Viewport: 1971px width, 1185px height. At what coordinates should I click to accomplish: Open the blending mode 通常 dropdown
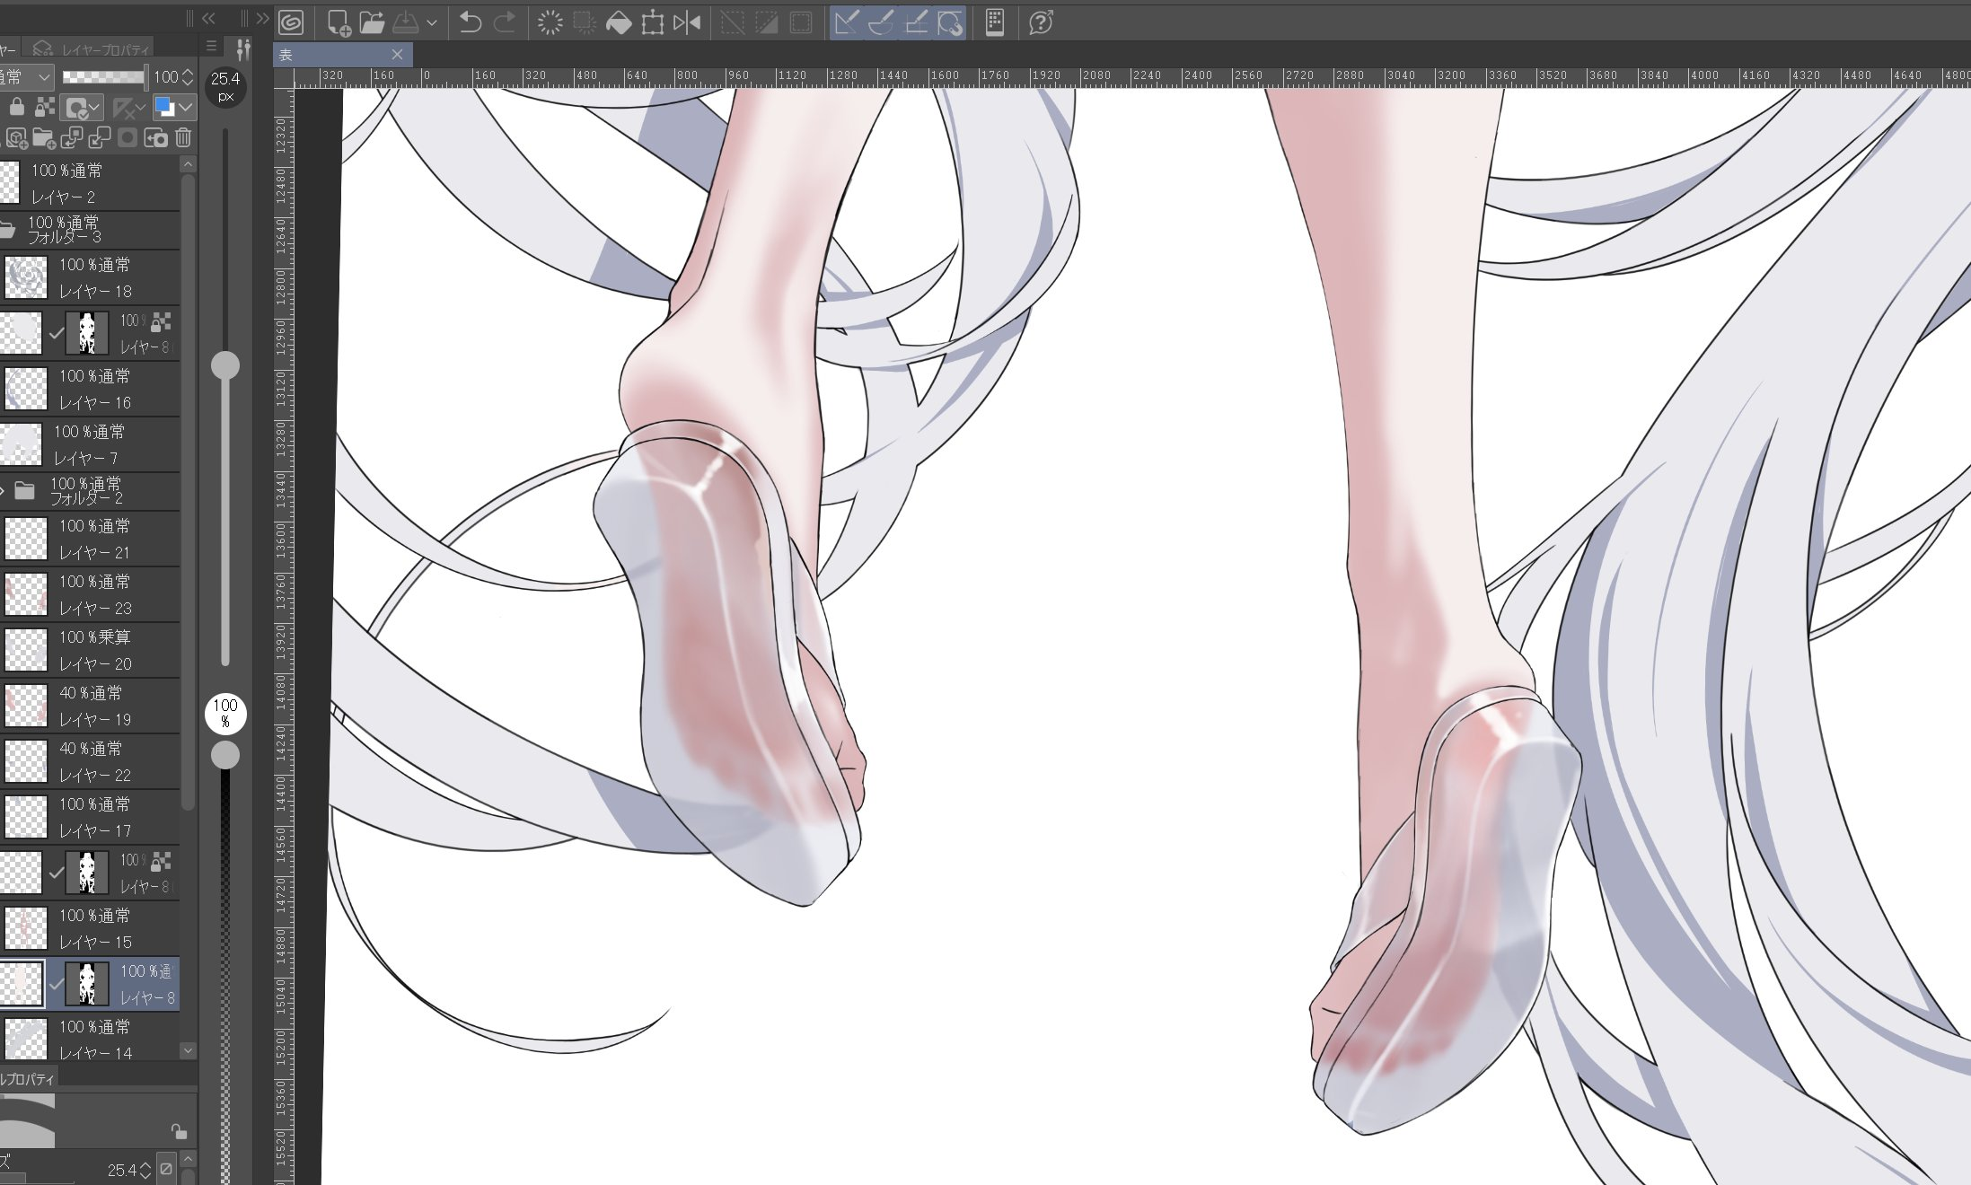[25, 77]
